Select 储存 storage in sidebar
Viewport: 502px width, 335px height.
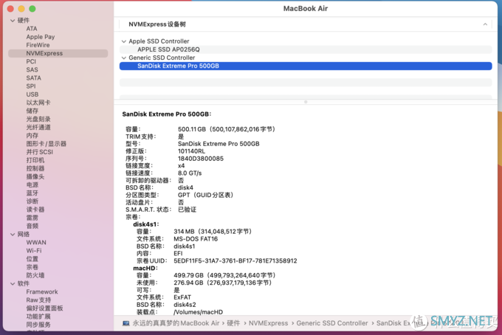[32, 111]
